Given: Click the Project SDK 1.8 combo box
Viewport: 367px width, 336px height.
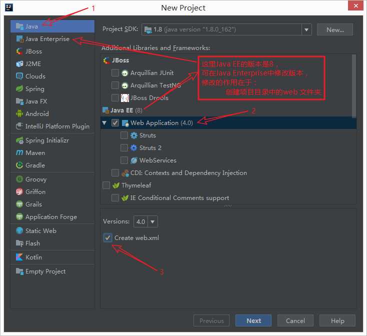Looking at the screenshot, I should pos(226,29).
